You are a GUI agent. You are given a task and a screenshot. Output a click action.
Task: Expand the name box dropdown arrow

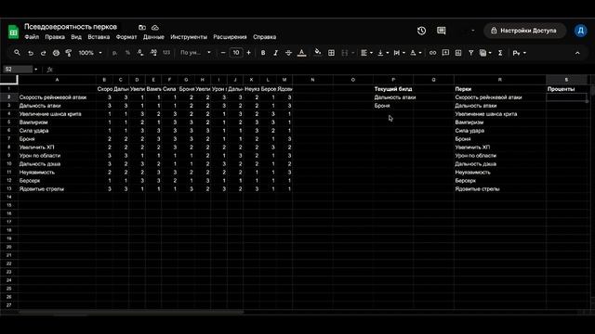pos(35,70)
